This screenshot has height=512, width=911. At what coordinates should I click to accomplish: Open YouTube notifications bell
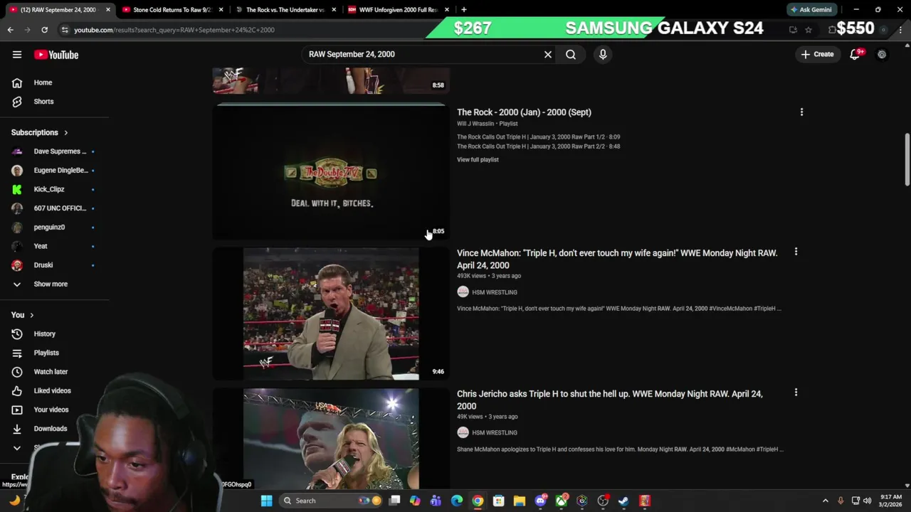pos(855,54)
